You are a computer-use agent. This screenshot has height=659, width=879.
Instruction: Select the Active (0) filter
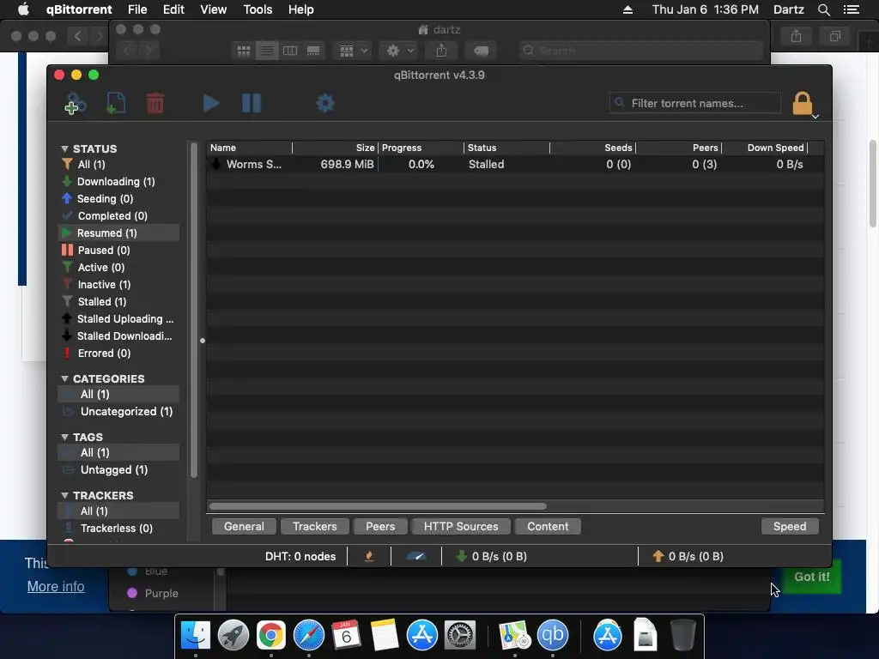[118, 268]
